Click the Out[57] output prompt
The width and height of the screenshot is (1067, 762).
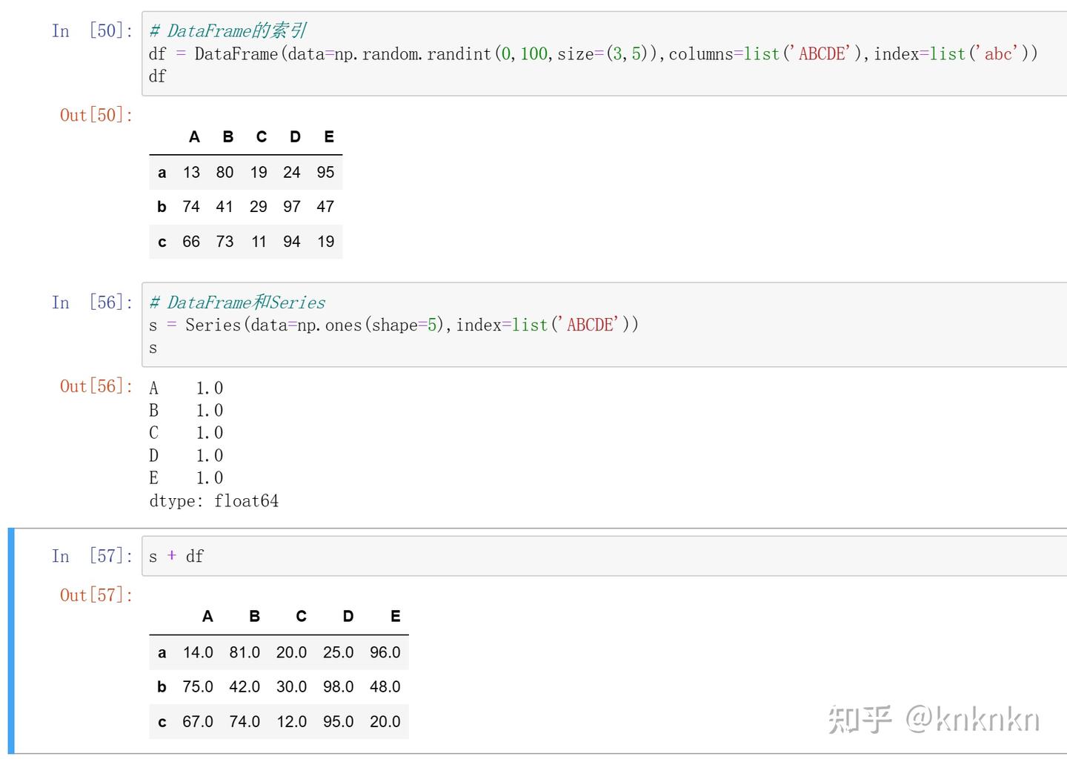point(96,595)
